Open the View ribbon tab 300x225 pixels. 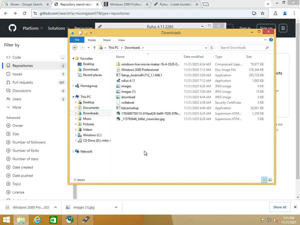(x=121, y=40)
